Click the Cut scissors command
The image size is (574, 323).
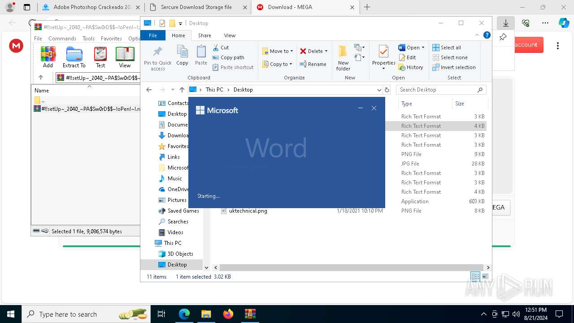pyautogui.click(x=221, y=48)
